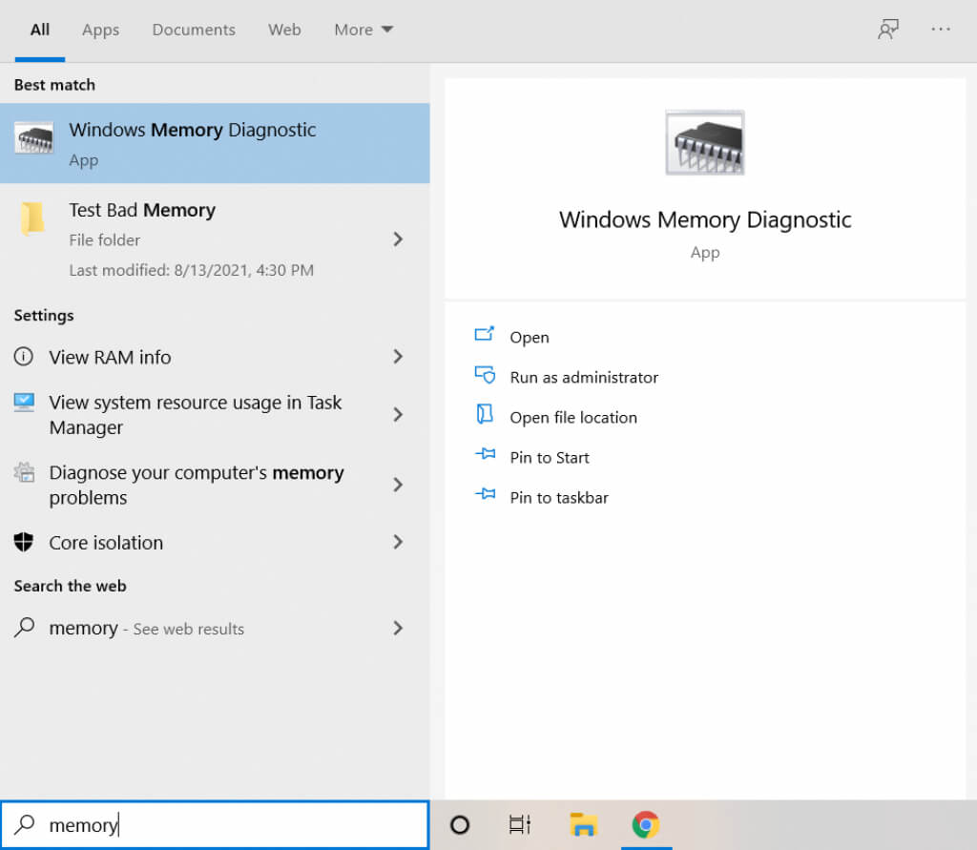The width and height of the screenshot is (977, 850).
Task: Open Google Chrome from taskbar
Action: [x=646, y=825]
